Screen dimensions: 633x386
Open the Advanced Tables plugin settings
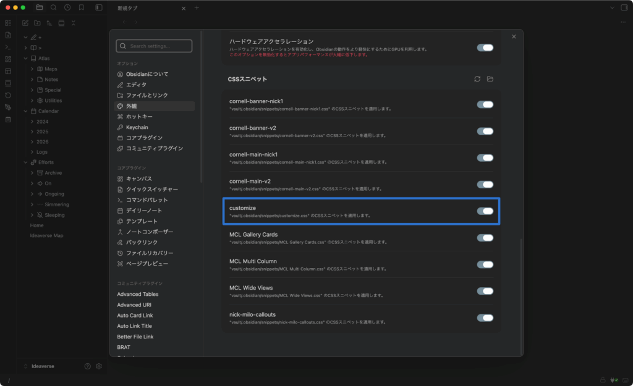pyautogui.click(x=138, y=295)
